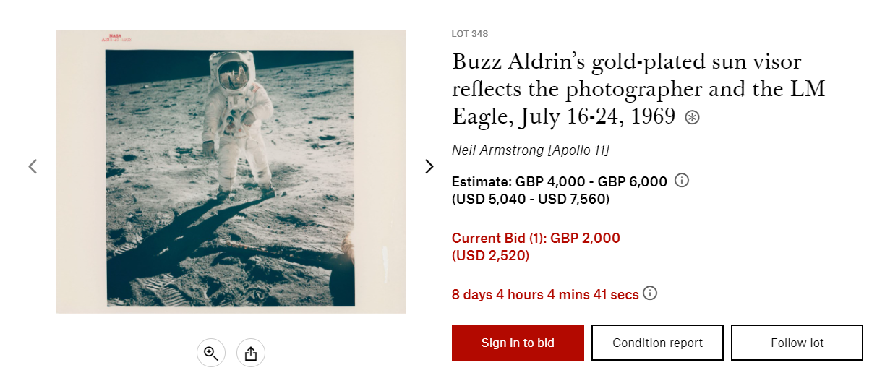877x373 pixels.
Task: Open the magnifier zoom view
Action: [x=210, y=353]
